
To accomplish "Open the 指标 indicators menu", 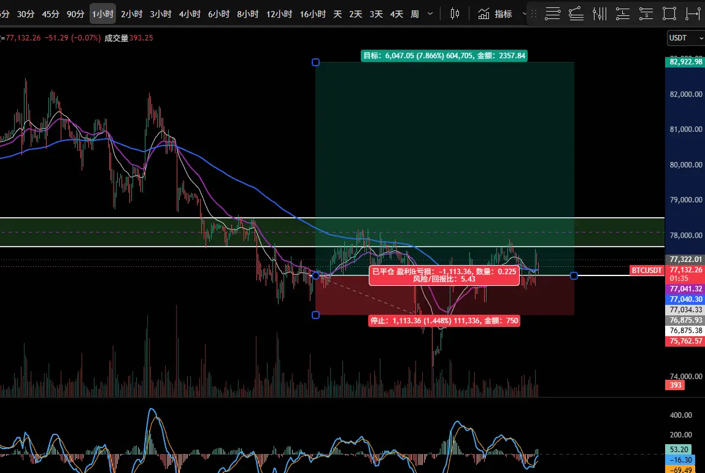I will point(495,14).
